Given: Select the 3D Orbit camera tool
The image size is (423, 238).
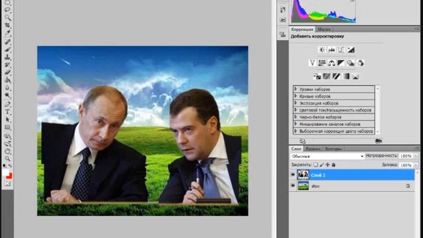Looking at the screenshot, I should 8,143.
